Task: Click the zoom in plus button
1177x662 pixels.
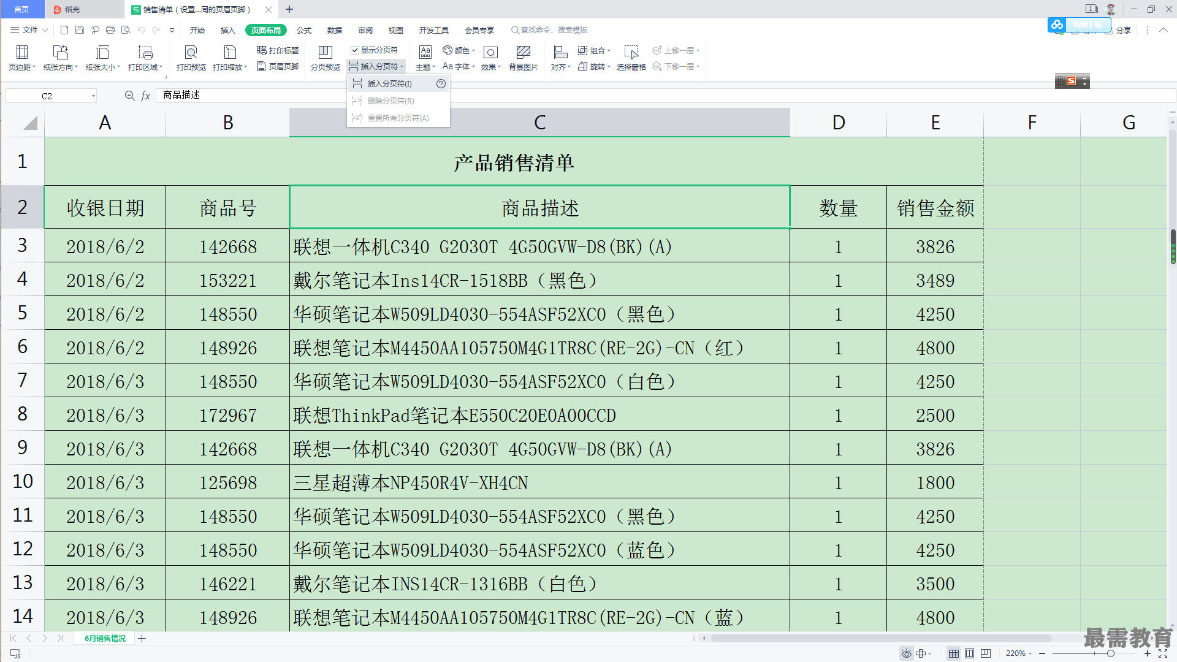Action: [x=1148, y=653]
